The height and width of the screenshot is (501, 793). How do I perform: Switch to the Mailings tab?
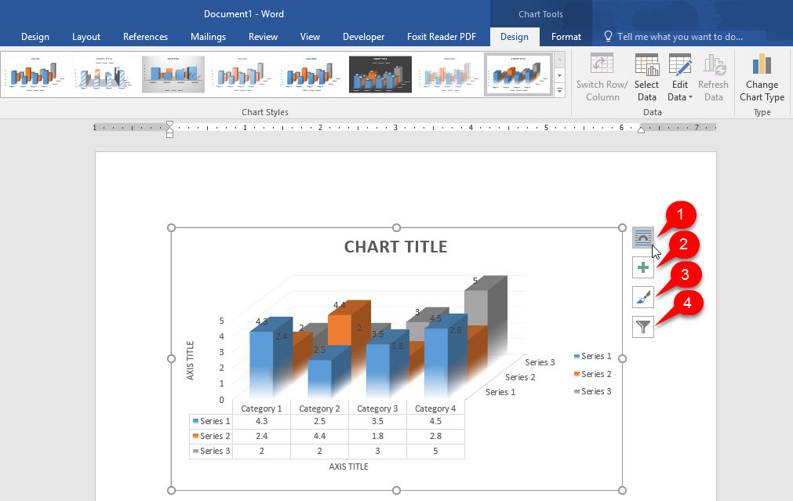pyautogui.click(x=207, y=37)
